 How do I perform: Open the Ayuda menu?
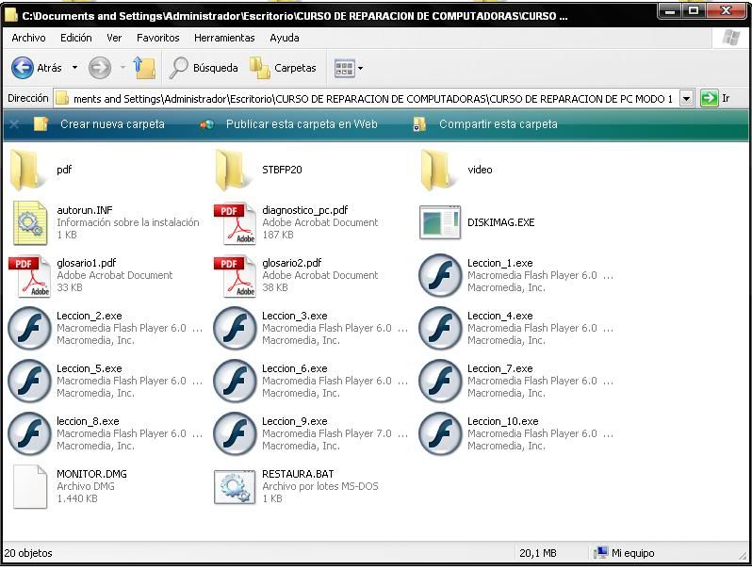click(285, 38)
